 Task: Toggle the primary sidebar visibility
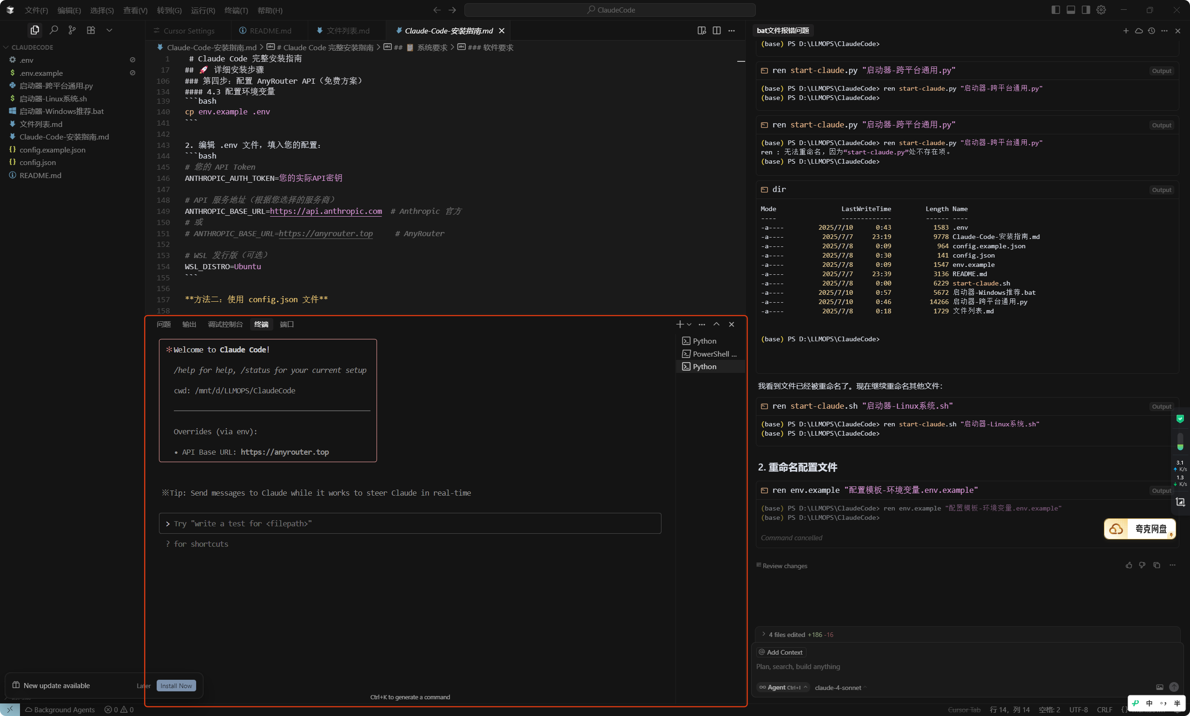coord(1055,10)
